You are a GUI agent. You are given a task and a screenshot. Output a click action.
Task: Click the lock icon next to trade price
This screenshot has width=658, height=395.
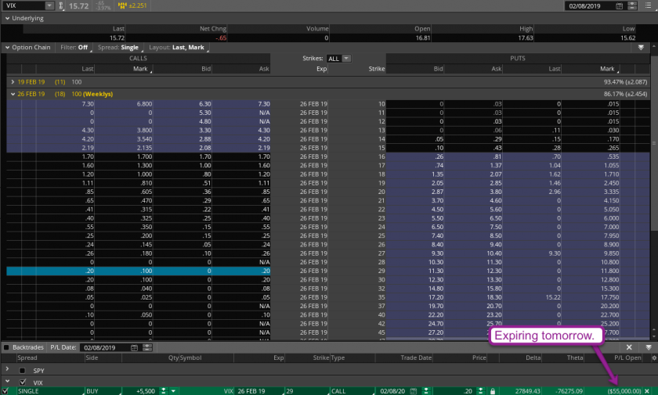pyautogui.click(x=491, y=390)
